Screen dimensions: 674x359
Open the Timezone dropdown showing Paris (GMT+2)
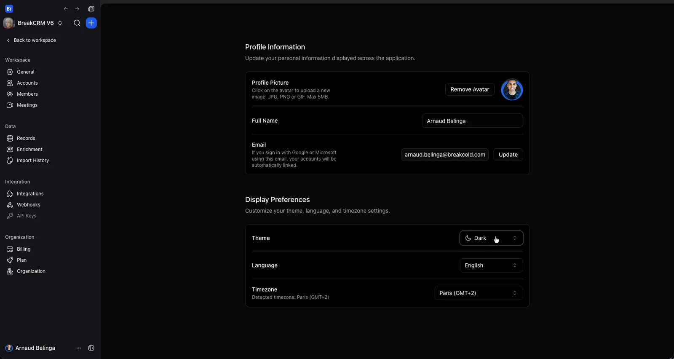click(479, 293)
